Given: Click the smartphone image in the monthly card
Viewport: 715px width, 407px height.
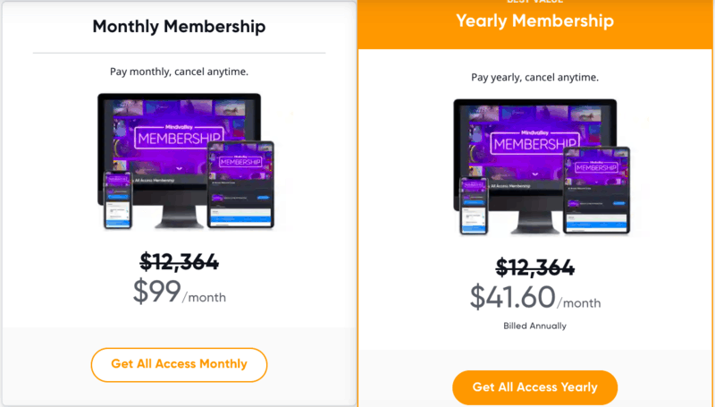Looking at the screenshot, I should [x=117, y=199].
